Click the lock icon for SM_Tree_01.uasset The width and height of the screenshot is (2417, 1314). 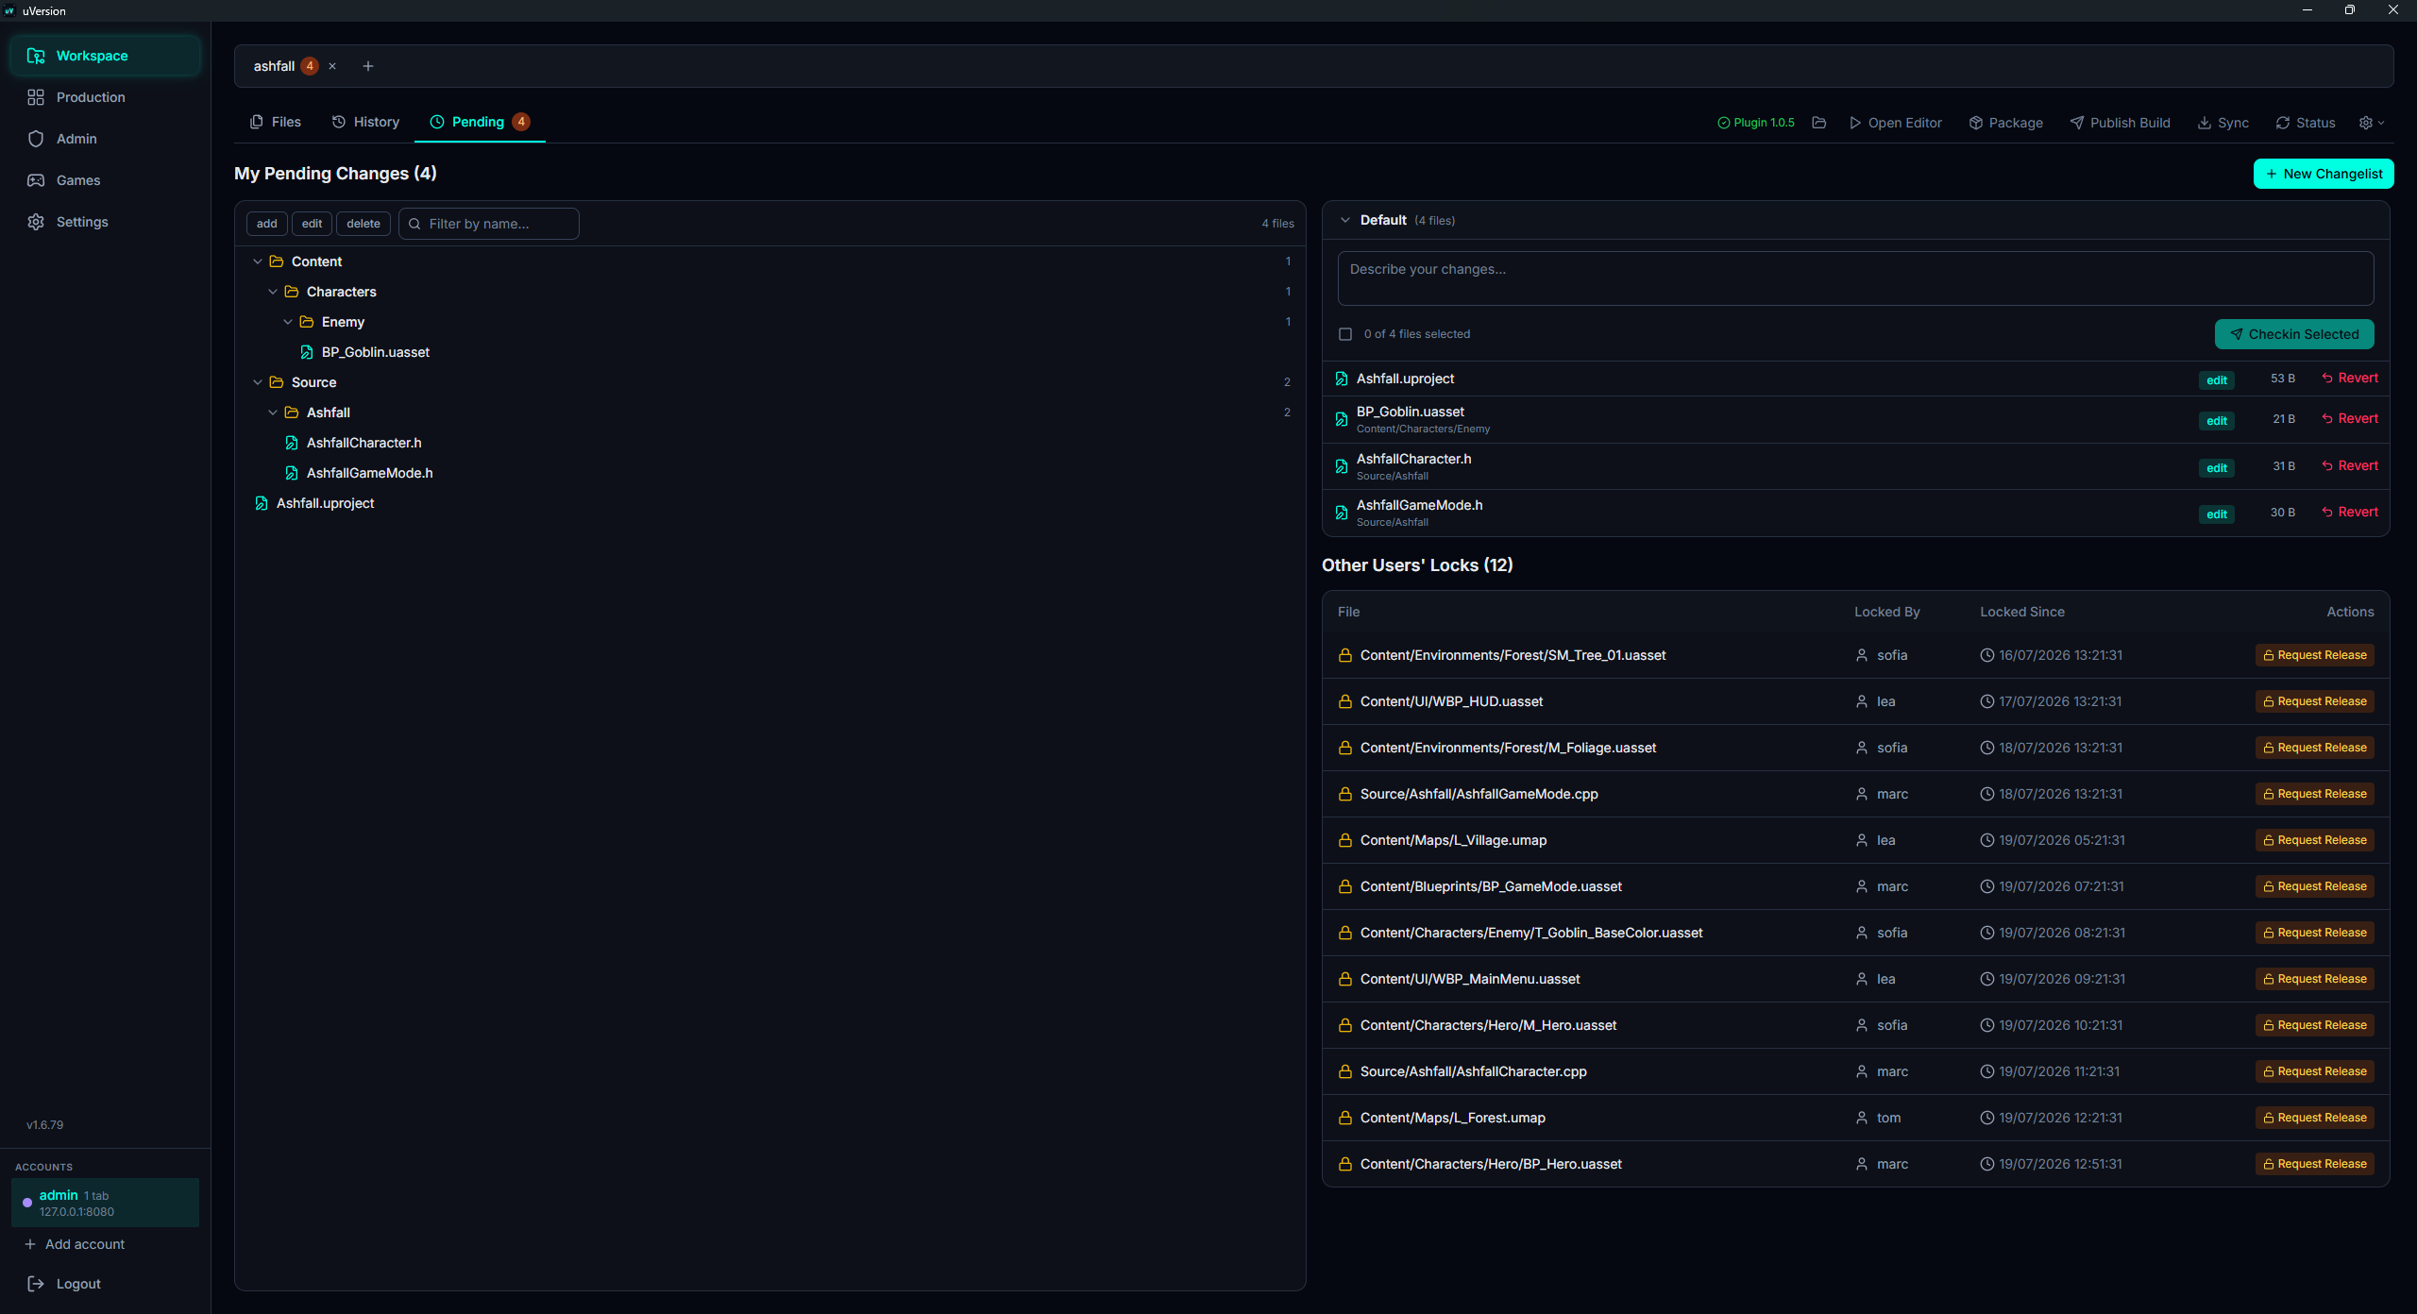1345,655
